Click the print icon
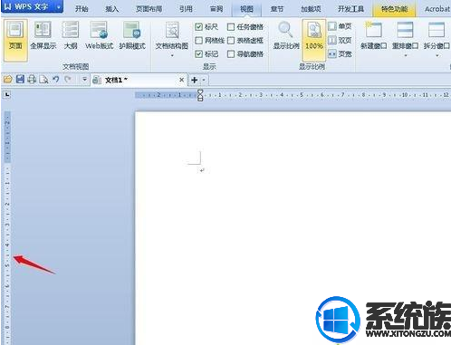The height and width of the screenshot is (345, 451). coord(32,80)
